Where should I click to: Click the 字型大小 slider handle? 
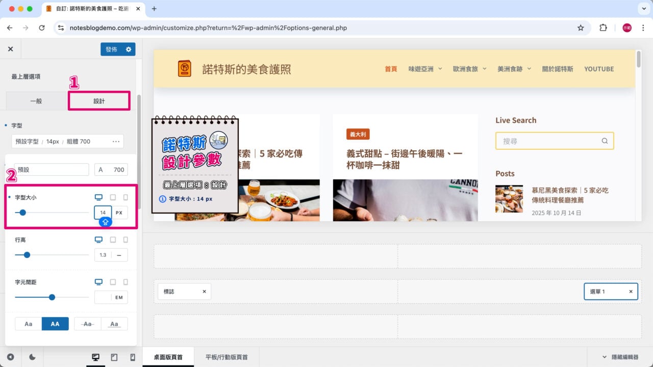click(22, 213)
